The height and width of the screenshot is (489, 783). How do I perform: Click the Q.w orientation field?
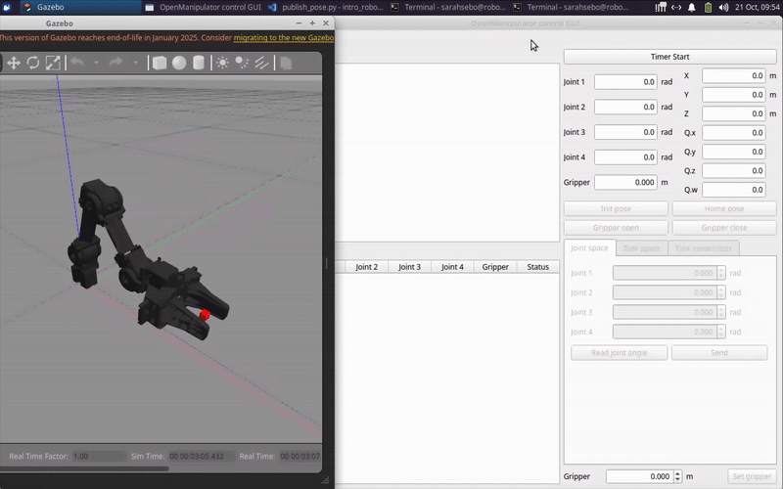click(x=733, y=190)
